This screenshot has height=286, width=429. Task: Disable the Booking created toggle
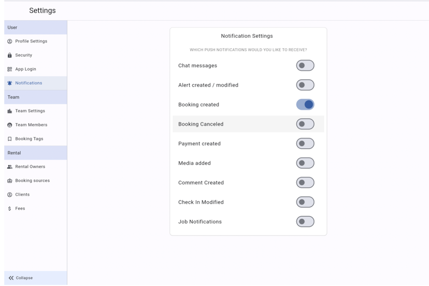305,105
